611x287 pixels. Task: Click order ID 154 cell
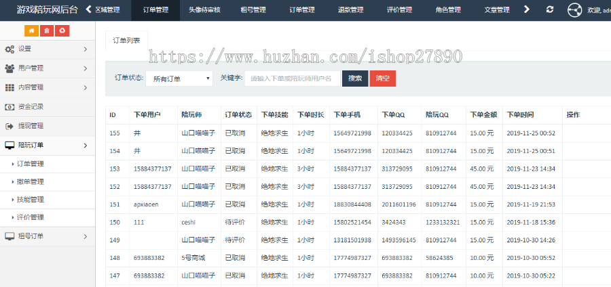click(x=115, y=151)
